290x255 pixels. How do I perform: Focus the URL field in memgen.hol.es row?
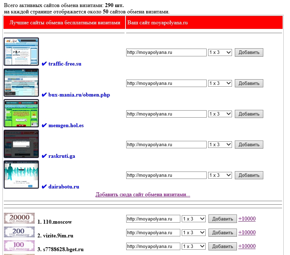tap(166, 114)
